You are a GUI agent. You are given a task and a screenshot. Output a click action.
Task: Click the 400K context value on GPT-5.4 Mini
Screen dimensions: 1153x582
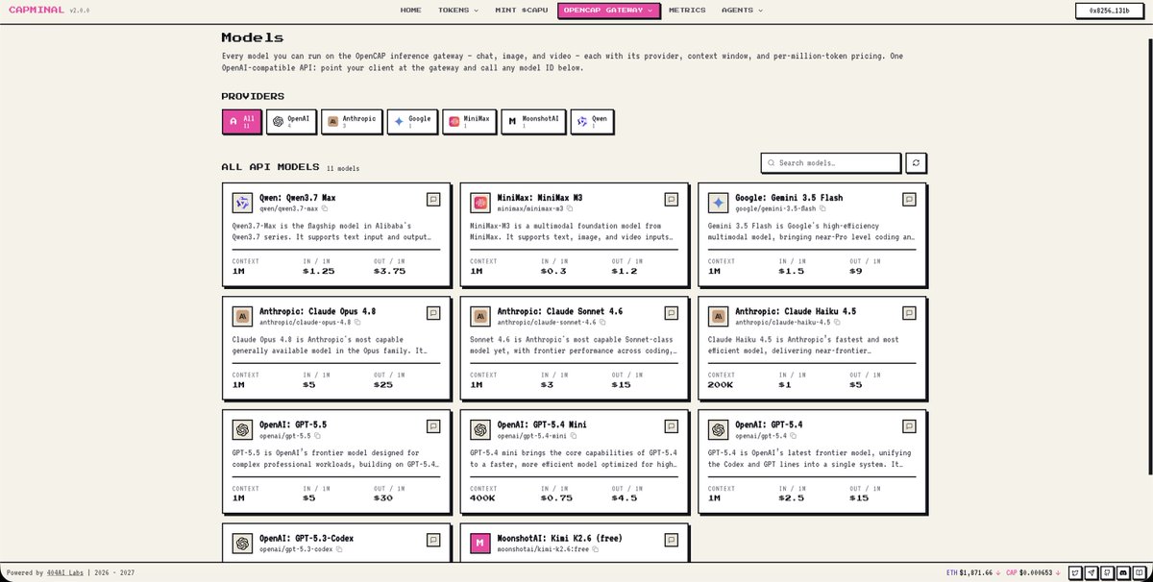click(x=483, y=497)
